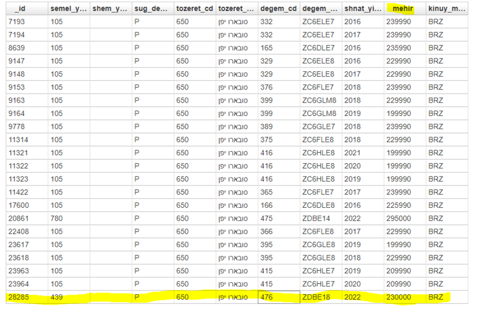Click the tozeret_cd column header
This screenshot has width=483, height=319.
tap(195, 8)
